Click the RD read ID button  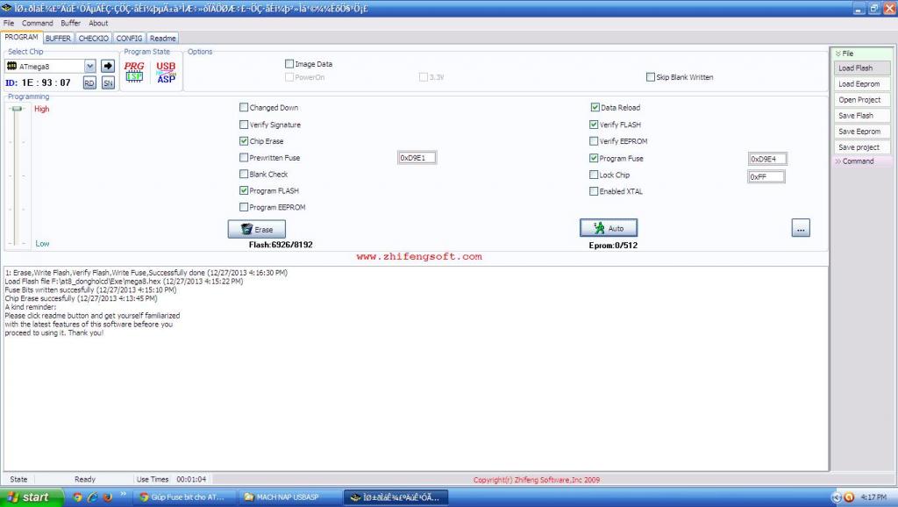(89, 83)
